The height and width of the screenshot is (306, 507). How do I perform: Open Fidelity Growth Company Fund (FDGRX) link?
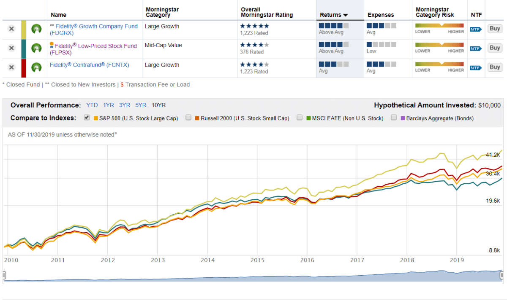tap(93, 29)
